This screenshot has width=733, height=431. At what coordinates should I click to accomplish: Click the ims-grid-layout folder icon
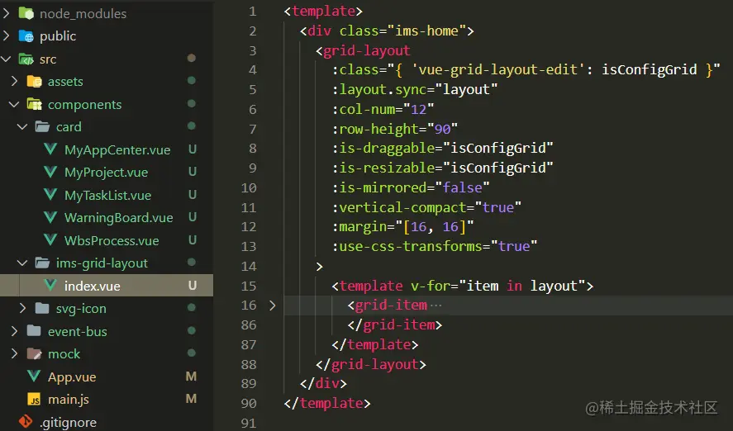point(42,263)
